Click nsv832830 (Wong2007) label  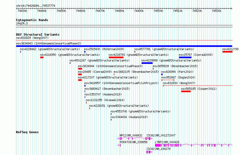179,83
